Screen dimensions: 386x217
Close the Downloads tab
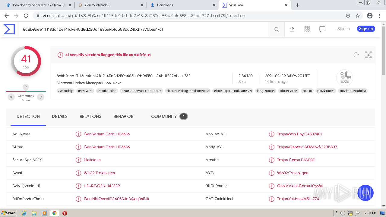[x=214, y=5]
